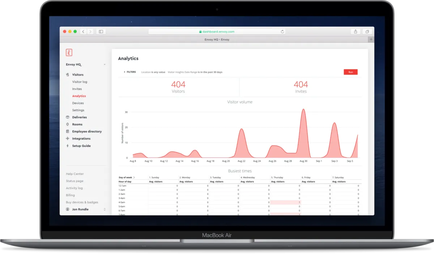Screen dimensions: 434x254
Task: Click the Sep 3 axis label
Action: coord(334,161)
